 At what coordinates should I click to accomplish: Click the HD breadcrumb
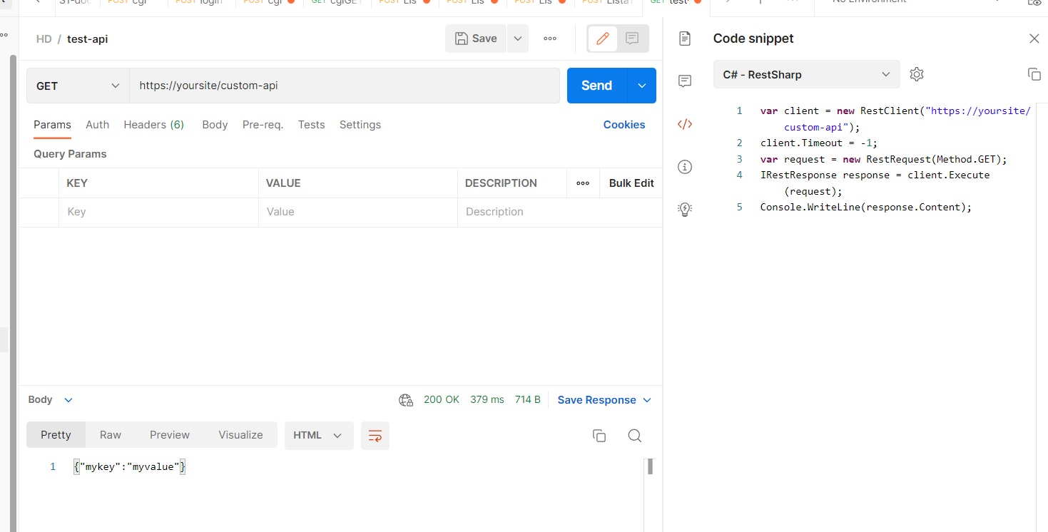click(x=44, y=39)
